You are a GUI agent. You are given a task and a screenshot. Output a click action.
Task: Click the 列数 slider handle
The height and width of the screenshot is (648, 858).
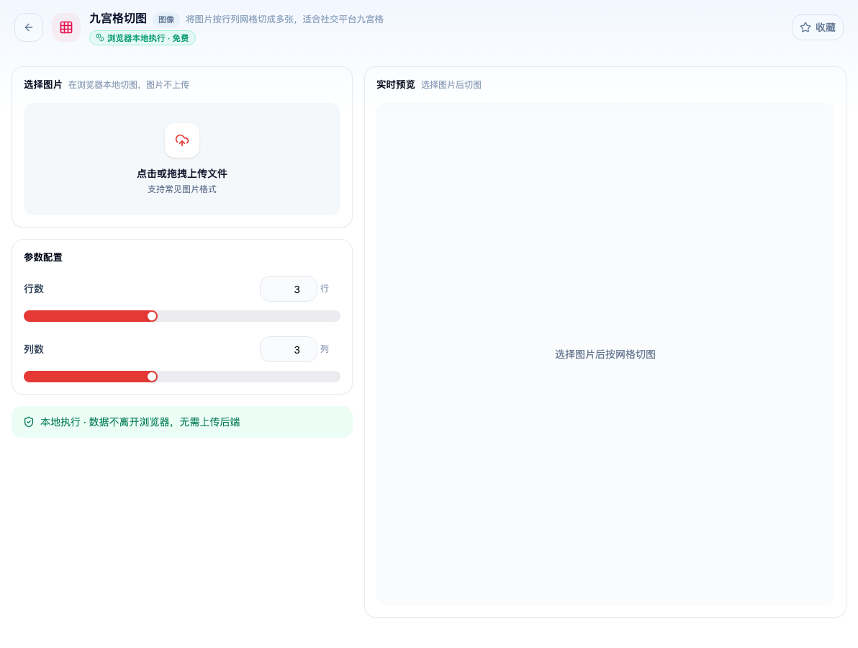coord(152,377)
